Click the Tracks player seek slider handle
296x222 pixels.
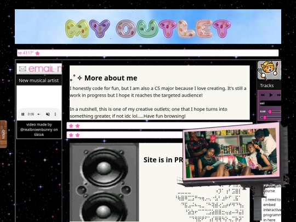[x=270, y=112]
